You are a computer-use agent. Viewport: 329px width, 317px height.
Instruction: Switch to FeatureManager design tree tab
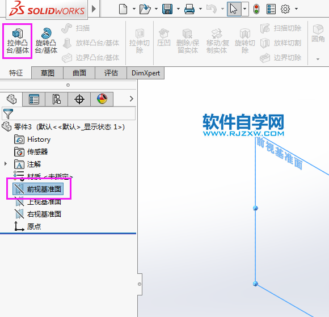pyautogui.click(x=11, y=99)
